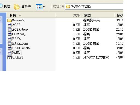This screenshot has width=140, height=105.
Task: Click the Seven-Zip folder name
Action: point(19,20)
